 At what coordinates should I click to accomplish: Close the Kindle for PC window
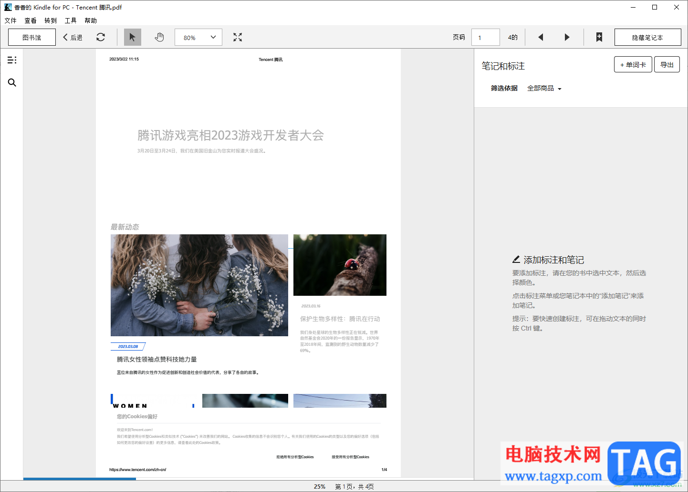[677, 7]
